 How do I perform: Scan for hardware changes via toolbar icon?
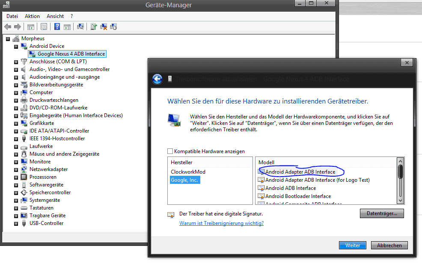(x=80, y=27)
